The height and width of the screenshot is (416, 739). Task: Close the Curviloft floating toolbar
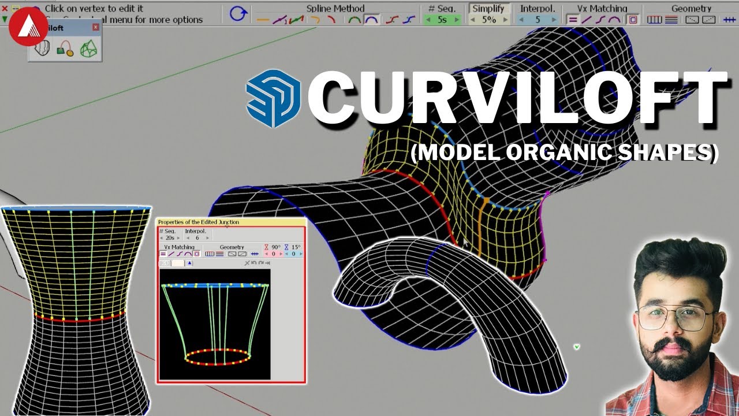pyautogui.click(x=96, y=27)
